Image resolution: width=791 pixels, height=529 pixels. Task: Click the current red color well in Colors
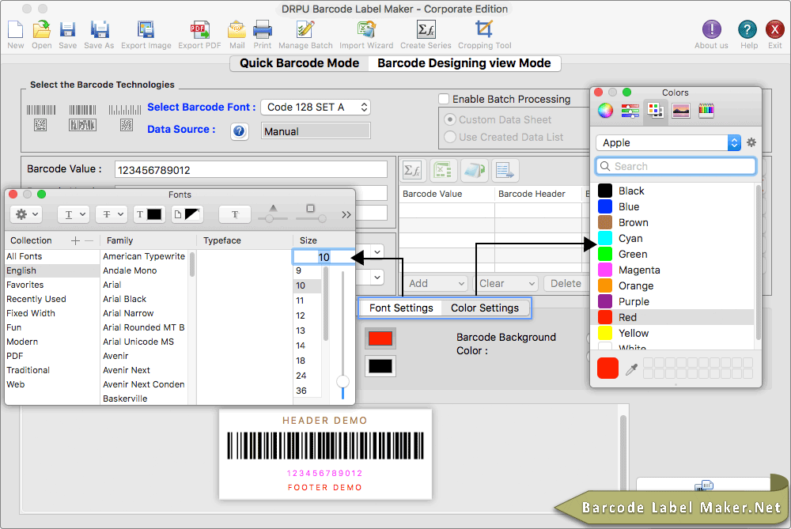coord(607,368)
